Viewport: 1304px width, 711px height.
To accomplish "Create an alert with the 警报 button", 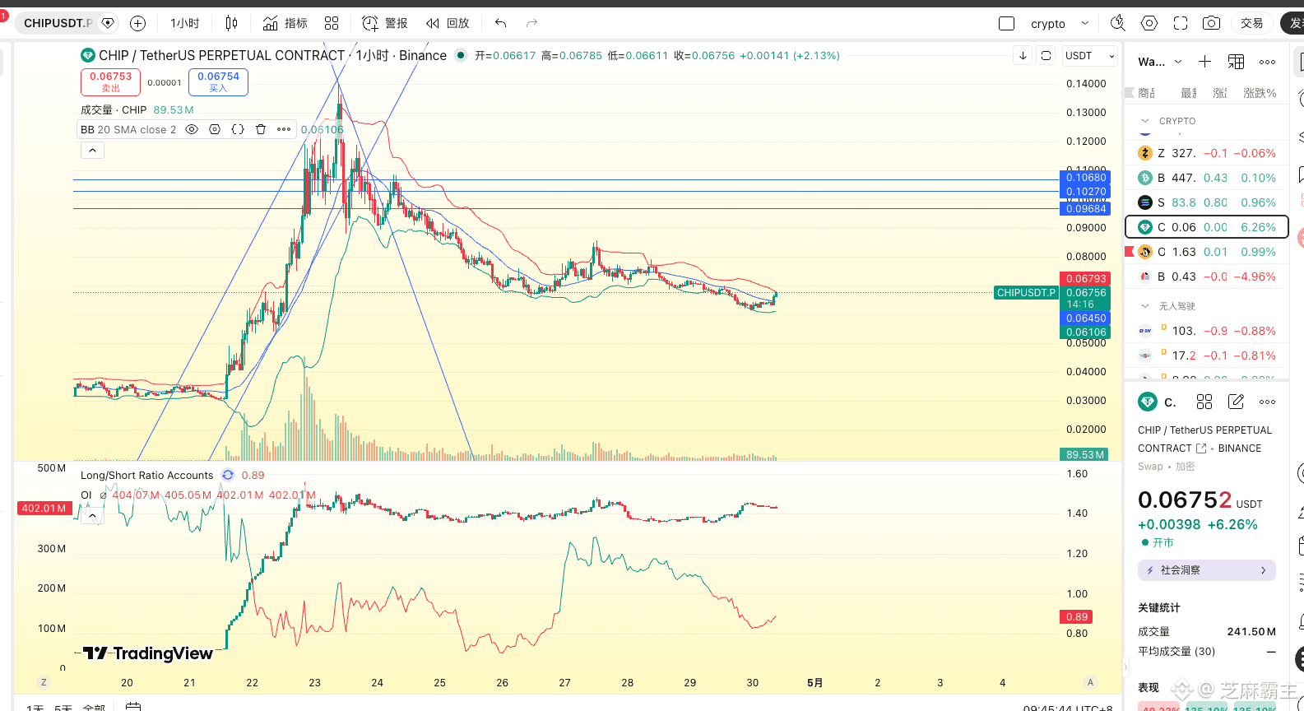I will (385, 23).
